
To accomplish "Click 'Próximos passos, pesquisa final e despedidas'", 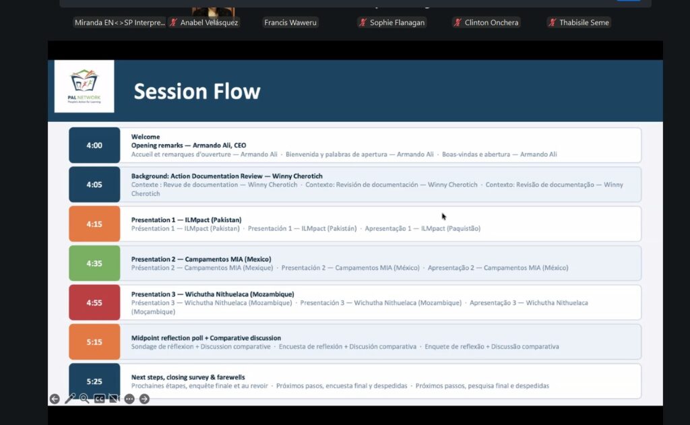I will click(x=482, y=386).
